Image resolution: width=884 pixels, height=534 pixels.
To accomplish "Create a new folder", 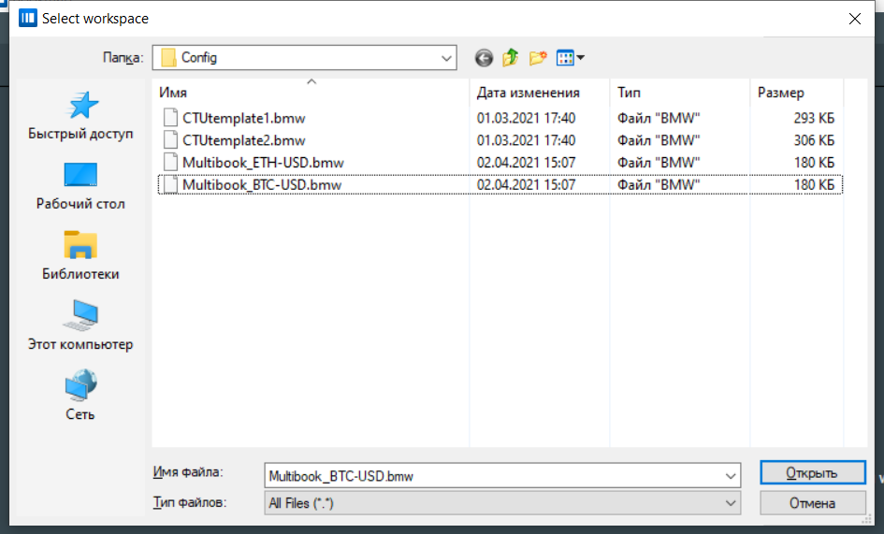I will (x=538, y=58).
